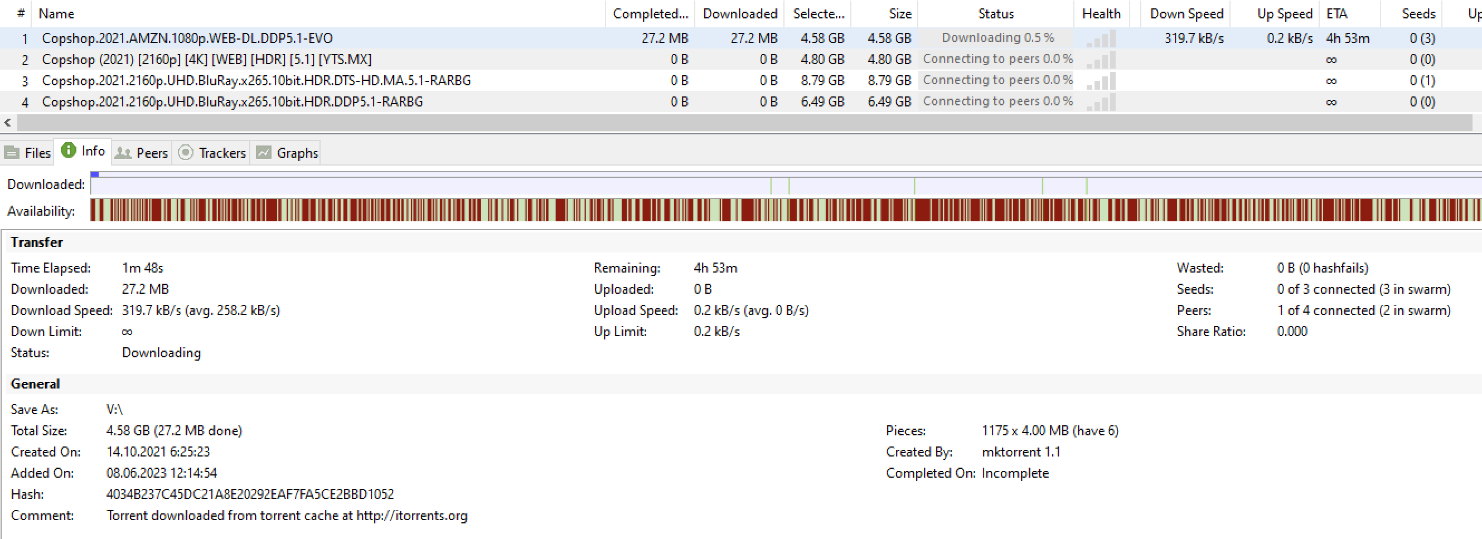Click the Save As path V:\
This screenshot has width=1482, height=539.
(x=114, y=410)
